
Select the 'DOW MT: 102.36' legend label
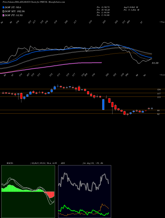click(15, 12)
